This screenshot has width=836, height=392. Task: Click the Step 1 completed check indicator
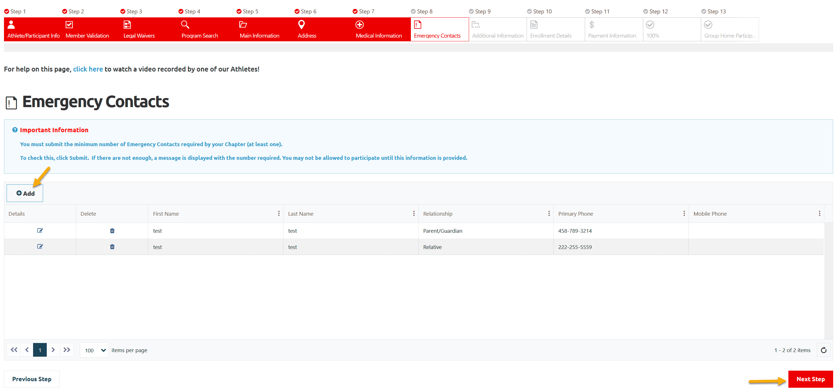[7, 11]
